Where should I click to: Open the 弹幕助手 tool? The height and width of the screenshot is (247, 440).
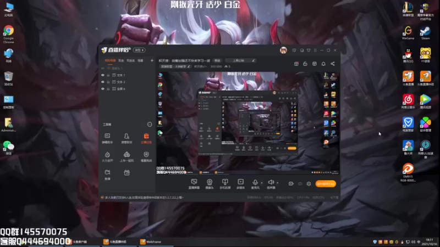click(107, 138)
